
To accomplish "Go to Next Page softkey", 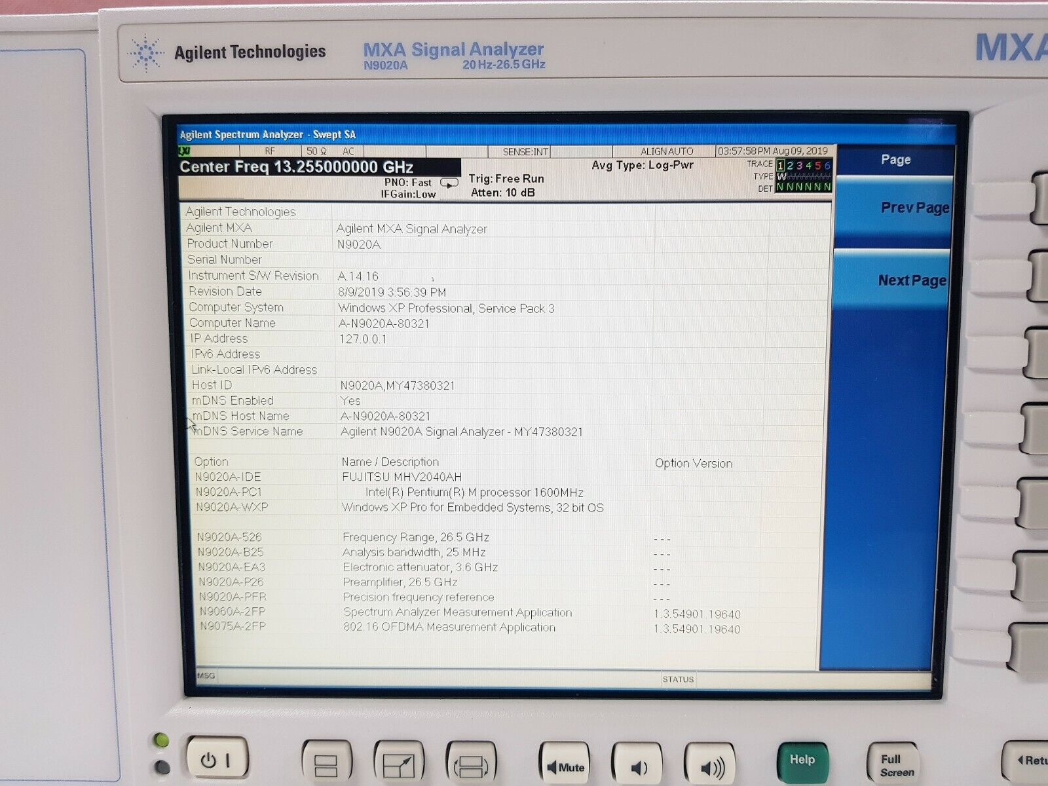I will (892, 280).
